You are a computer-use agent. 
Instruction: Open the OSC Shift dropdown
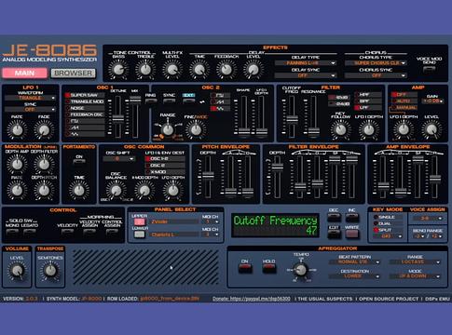(x=119, y=158)
